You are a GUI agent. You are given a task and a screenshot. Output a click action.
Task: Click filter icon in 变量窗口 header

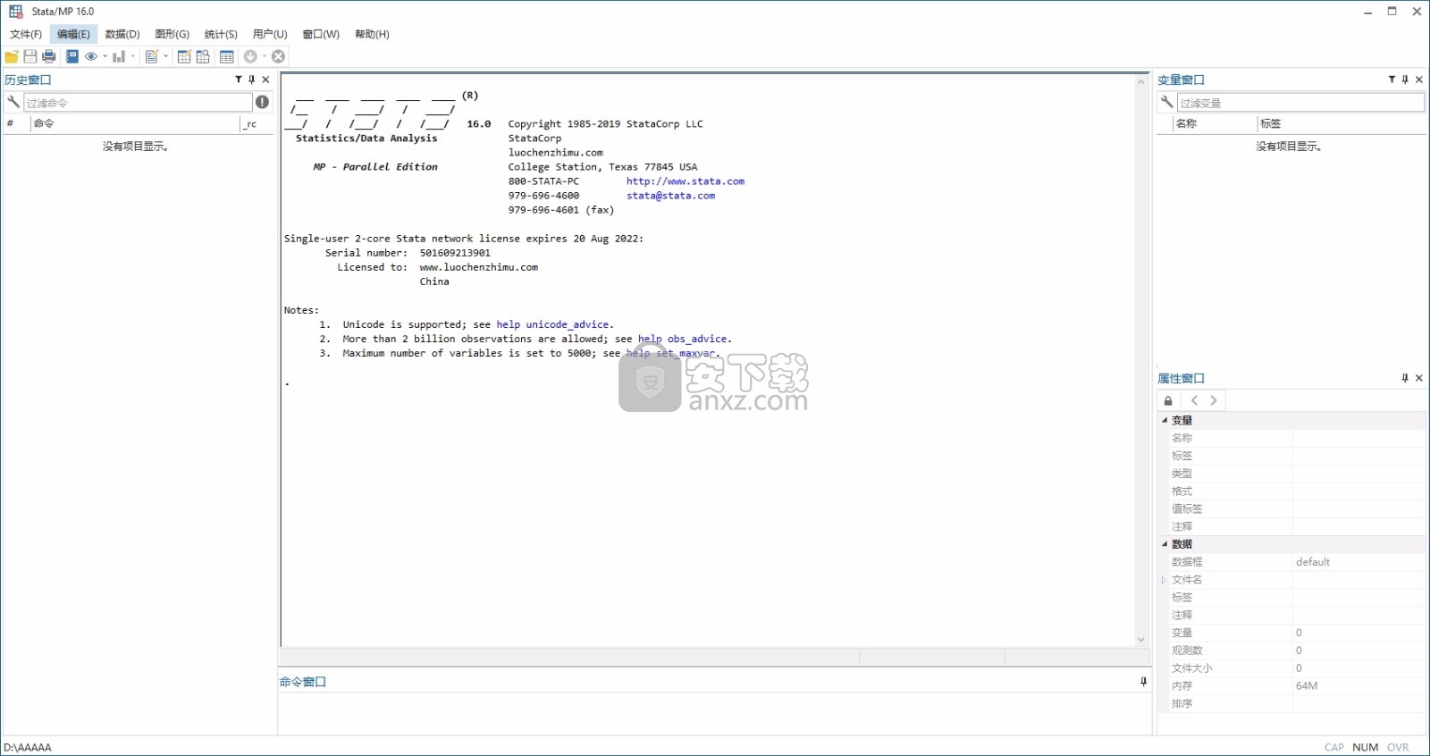point(1392,80)
